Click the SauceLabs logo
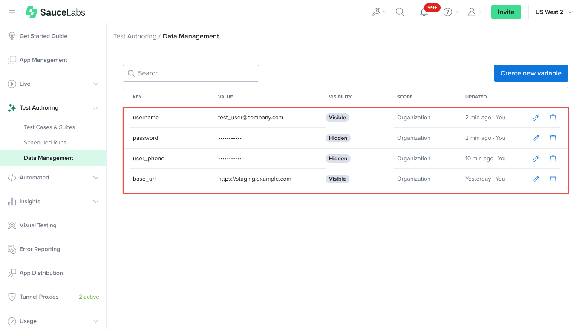 tap(55, 12)
